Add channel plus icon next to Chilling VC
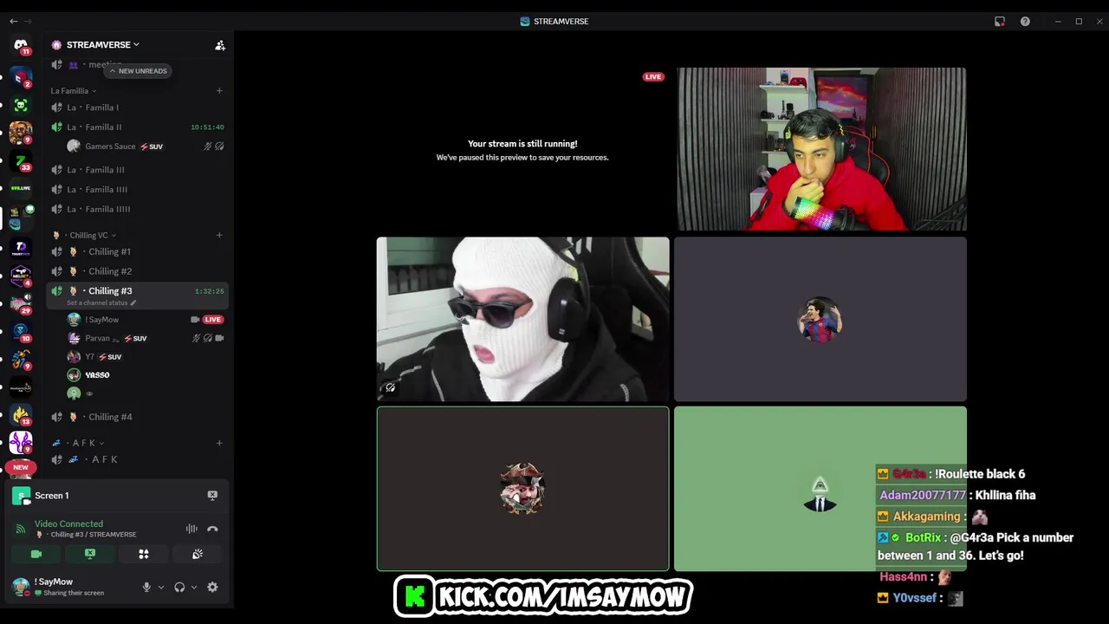This screenshot has width=1109, height=624. pyautogui.click(x=219, y=235)
